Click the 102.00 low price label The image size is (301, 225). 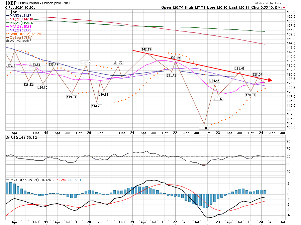(x=204, y=128)
